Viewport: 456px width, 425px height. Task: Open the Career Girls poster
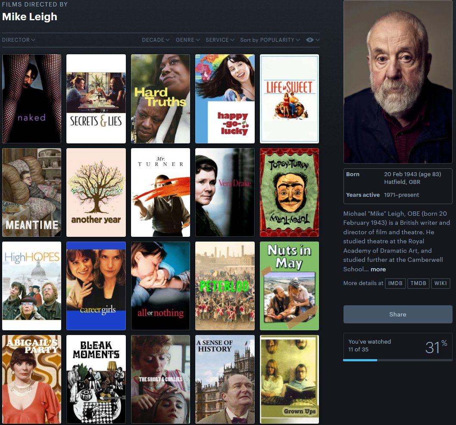pos(96,286)
